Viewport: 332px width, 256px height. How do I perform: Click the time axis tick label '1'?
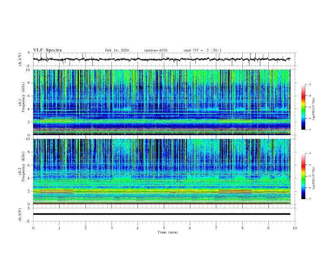59,228
